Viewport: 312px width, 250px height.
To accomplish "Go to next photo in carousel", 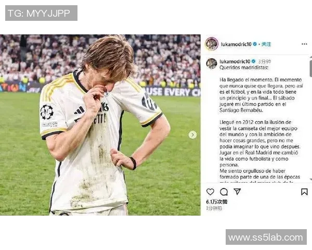I will tap(192, 135).
